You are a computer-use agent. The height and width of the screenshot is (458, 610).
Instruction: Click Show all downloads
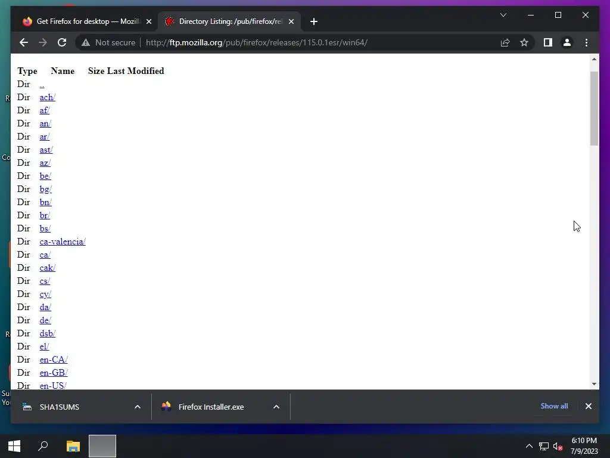coord(554,406)
